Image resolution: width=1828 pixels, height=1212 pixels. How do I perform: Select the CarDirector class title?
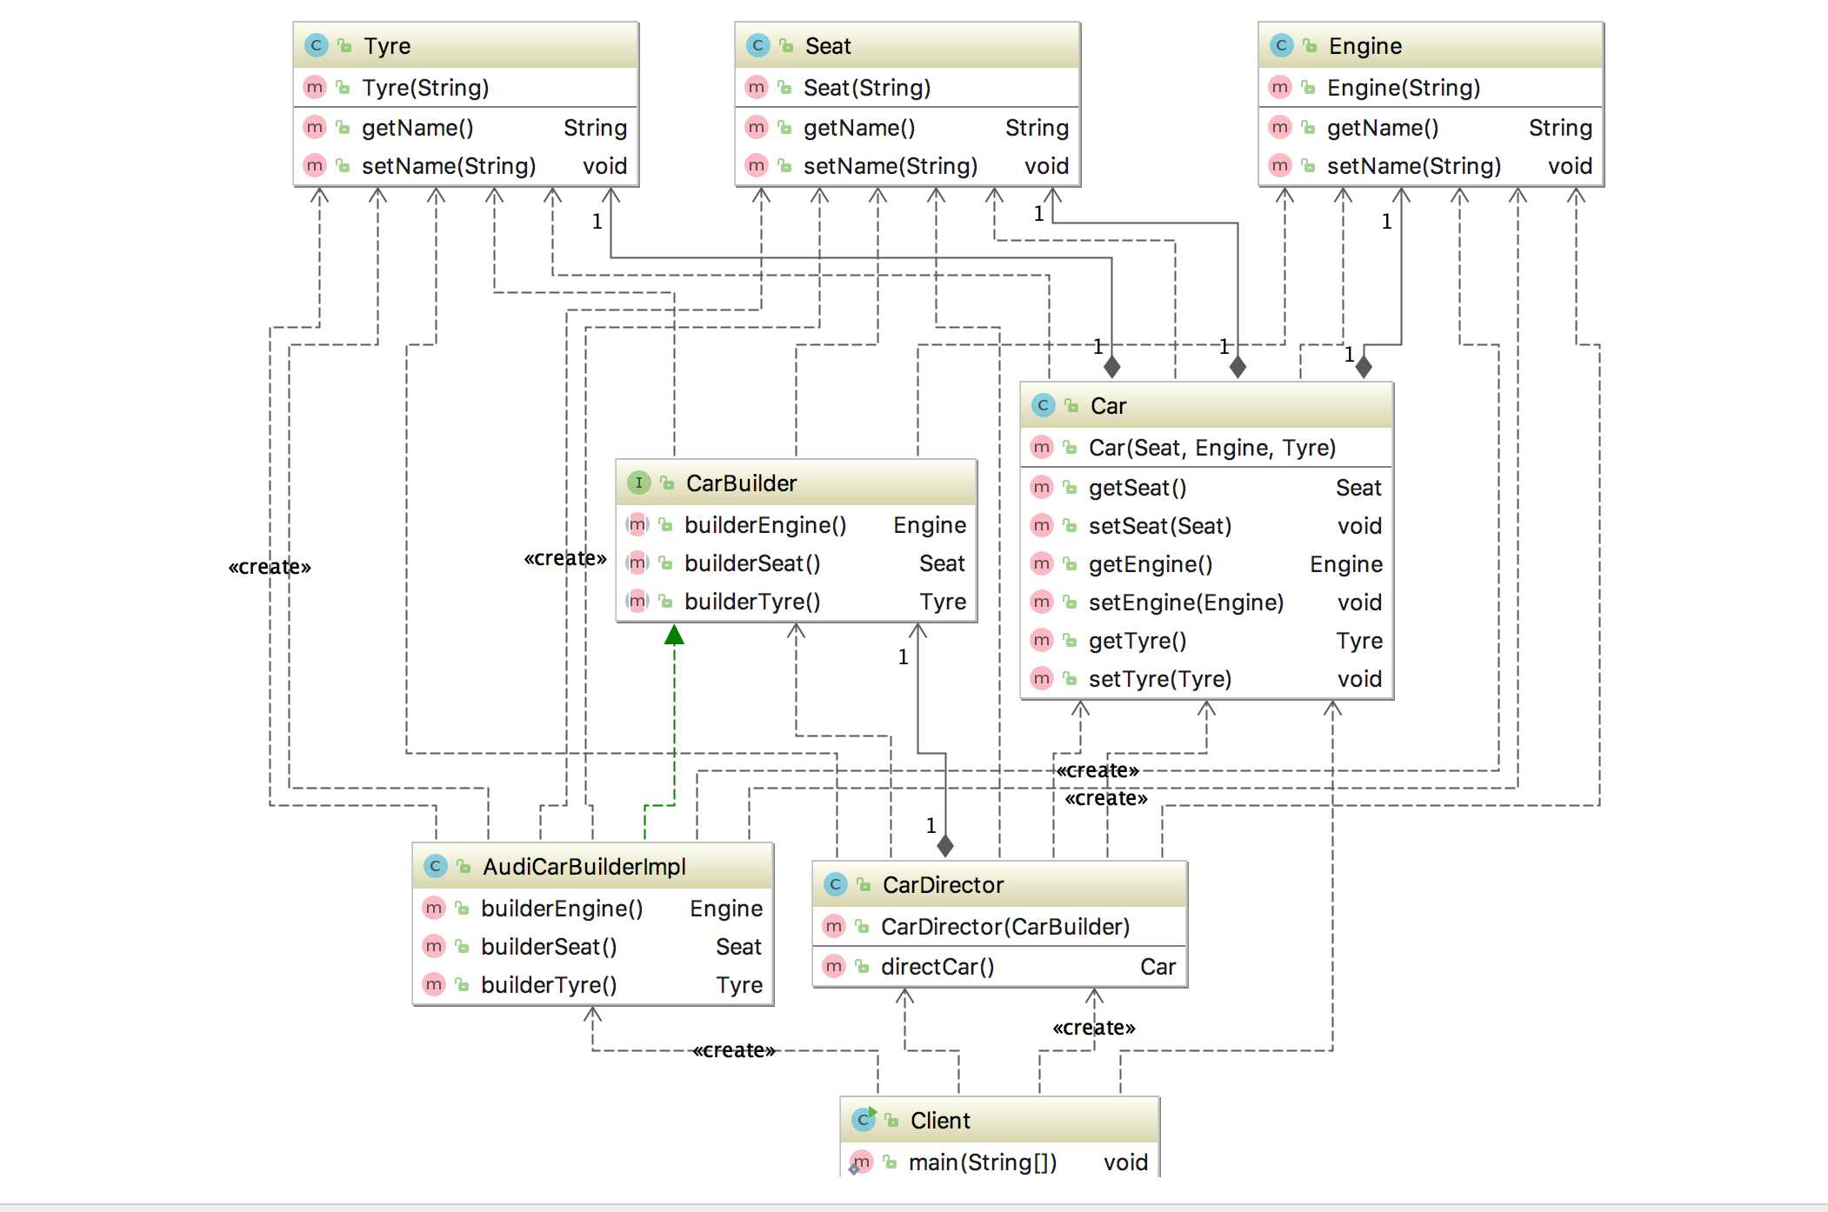point(944,885)
